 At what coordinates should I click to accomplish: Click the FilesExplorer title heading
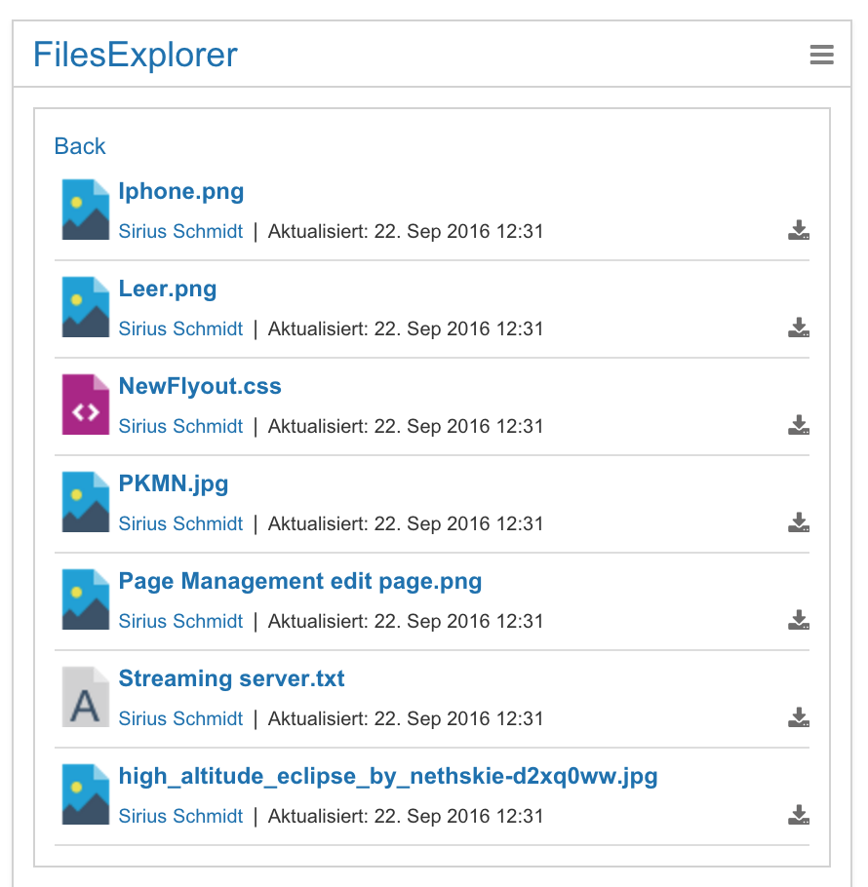[136, 55]
